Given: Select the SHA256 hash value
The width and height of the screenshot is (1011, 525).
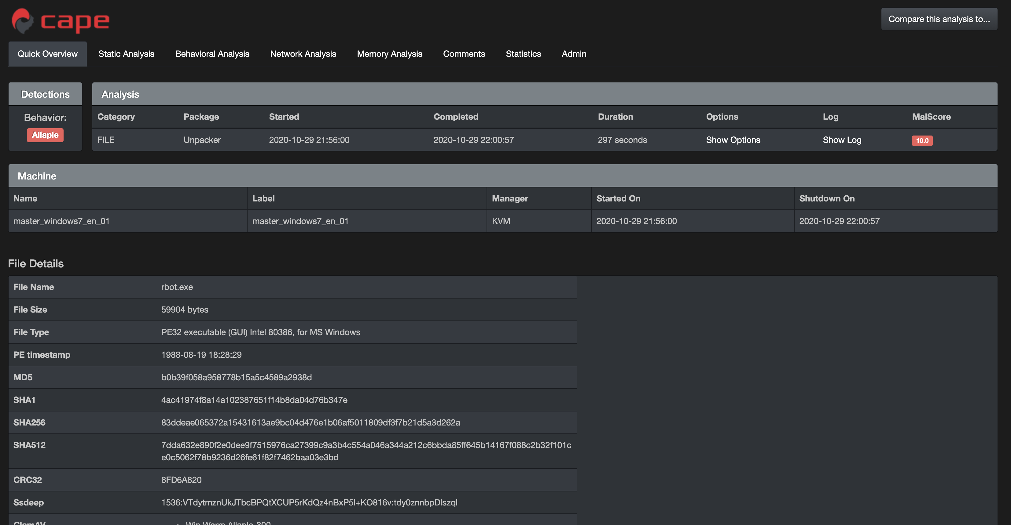Looking at the screenshot, I should (311, 423).
